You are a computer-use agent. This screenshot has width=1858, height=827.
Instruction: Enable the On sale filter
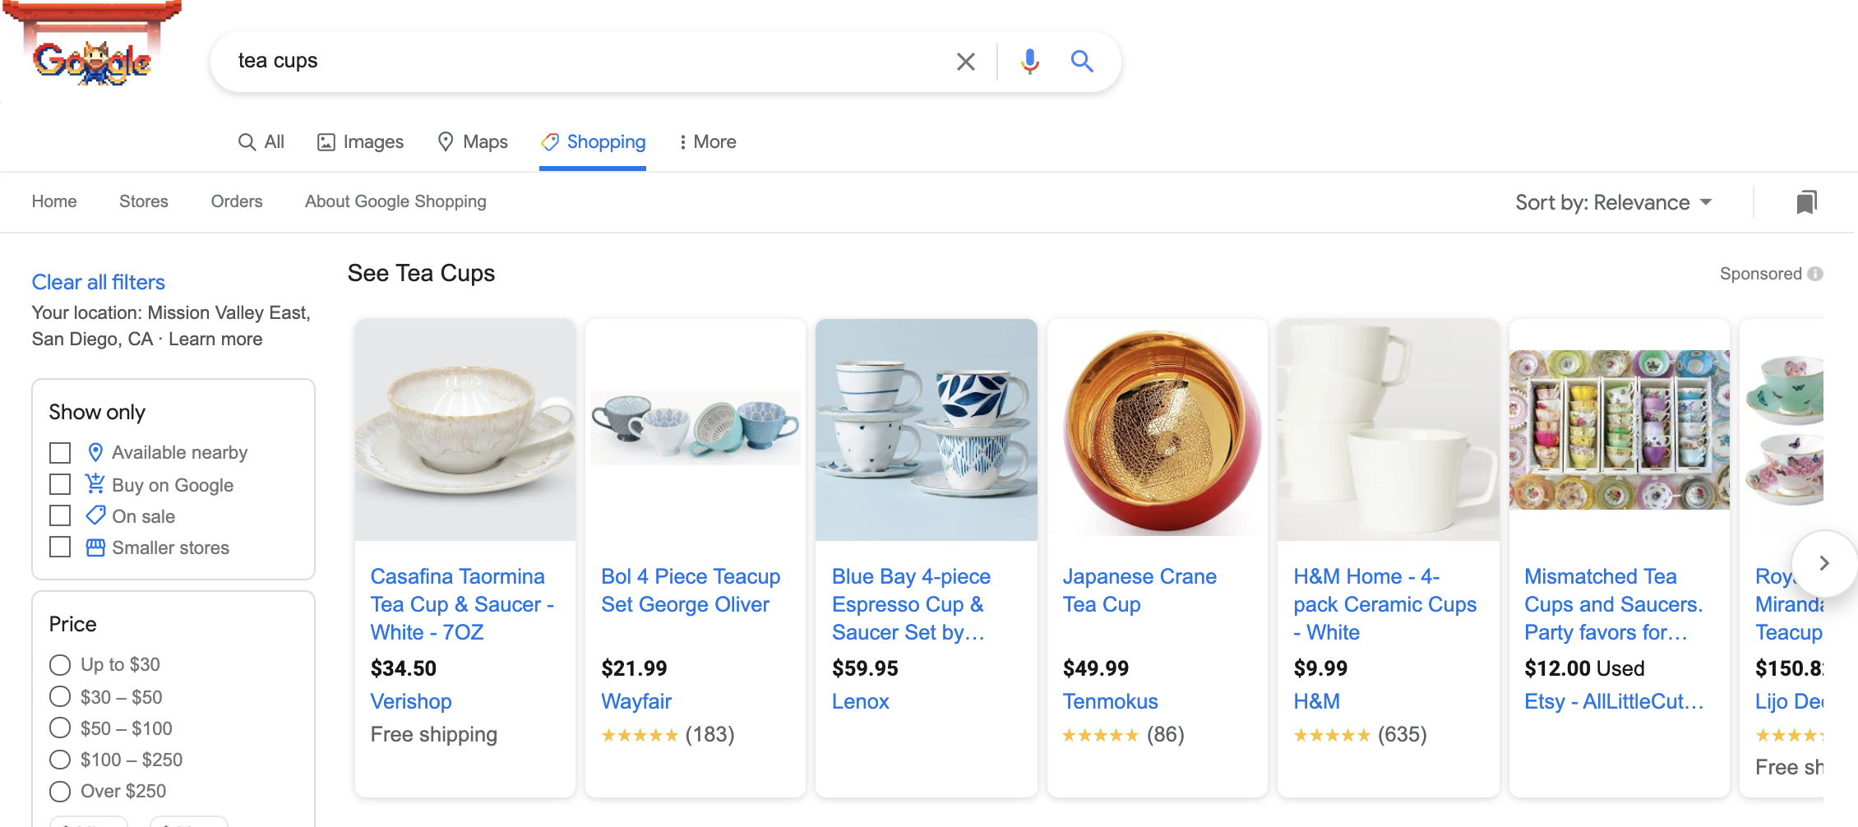(x=59, y=515)
